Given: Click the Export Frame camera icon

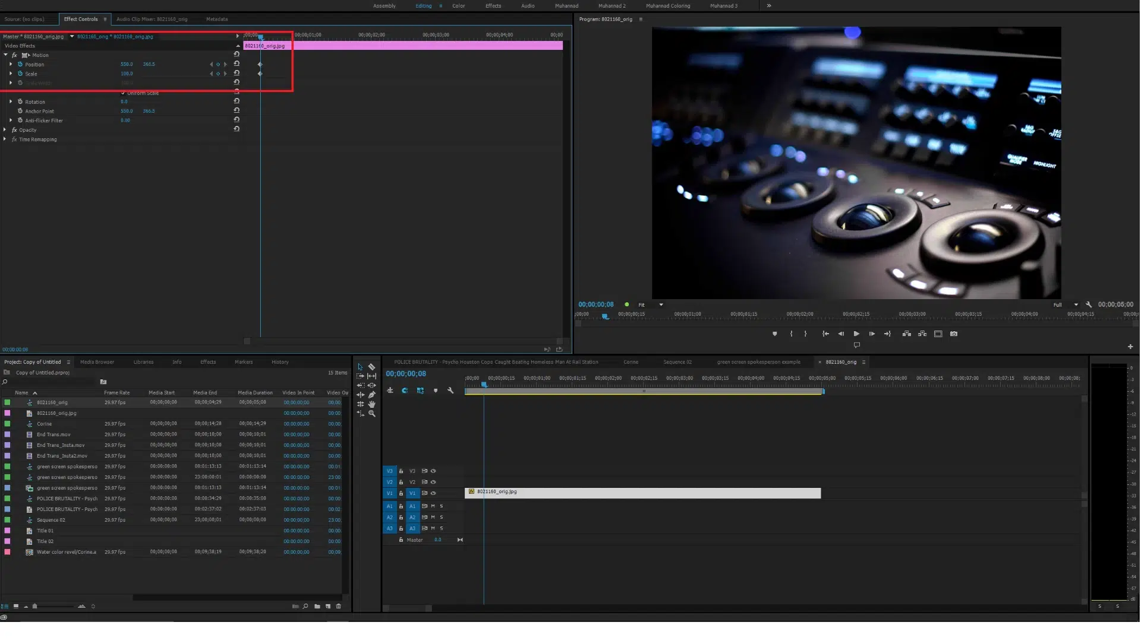Looking at the screenshot, I should [954, 334].
